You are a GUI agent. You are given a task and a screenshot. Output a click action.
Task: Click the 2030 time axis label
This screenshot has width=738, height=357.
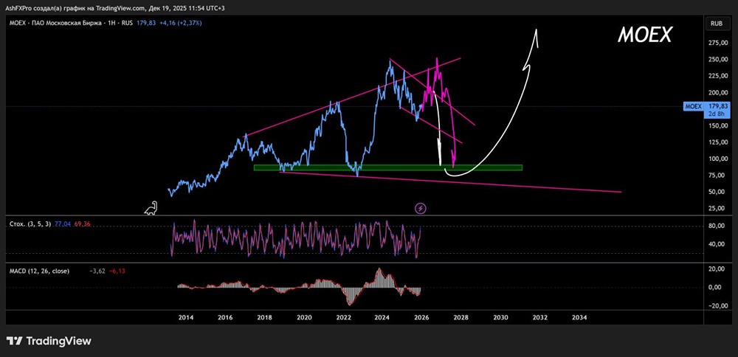pos(500,317)
